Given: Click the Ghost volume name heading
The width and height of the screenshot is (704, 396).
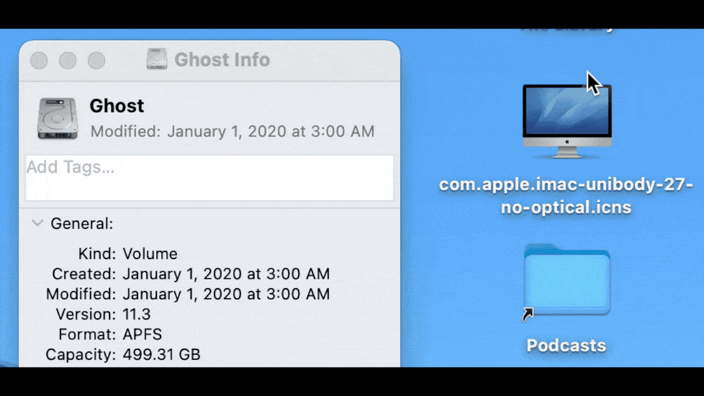Looking at the screenshot, I should click(x=117, y=106).
